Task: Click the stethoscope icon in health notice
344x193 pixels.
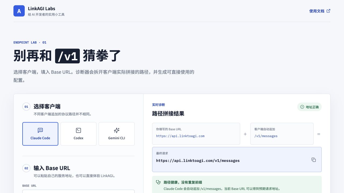Action: tap(158, 182)
